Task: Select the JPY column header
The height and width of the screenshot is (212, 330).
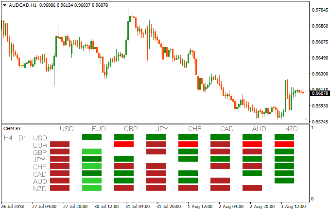Action: [163, 129]
